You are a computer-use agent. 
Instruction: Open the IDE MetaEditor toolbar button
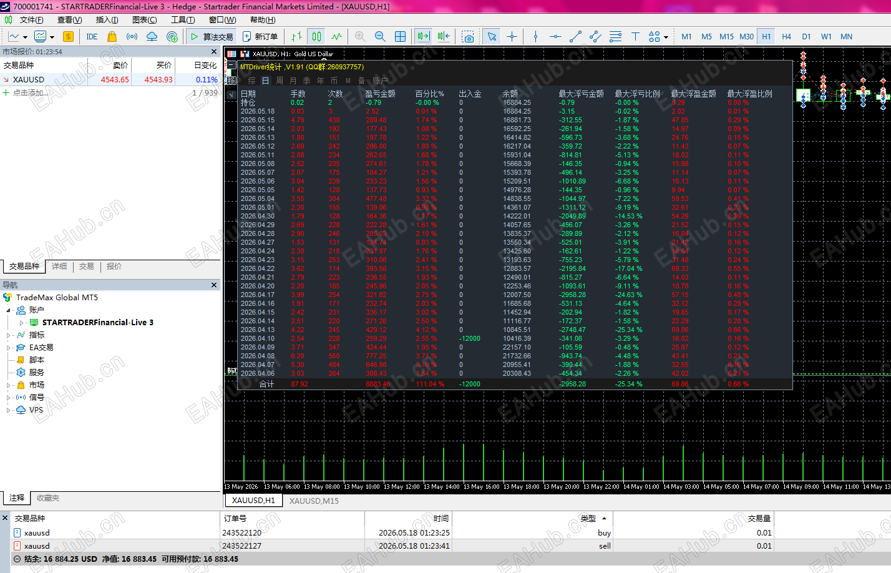92,37
